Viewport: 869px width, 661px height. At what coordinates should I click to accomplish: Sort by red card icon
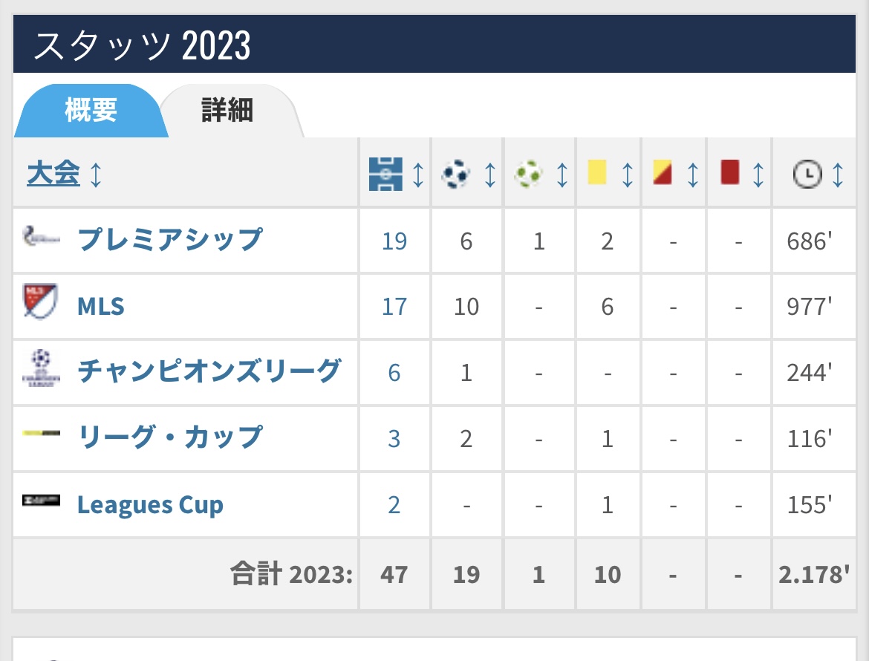[730, 173]
